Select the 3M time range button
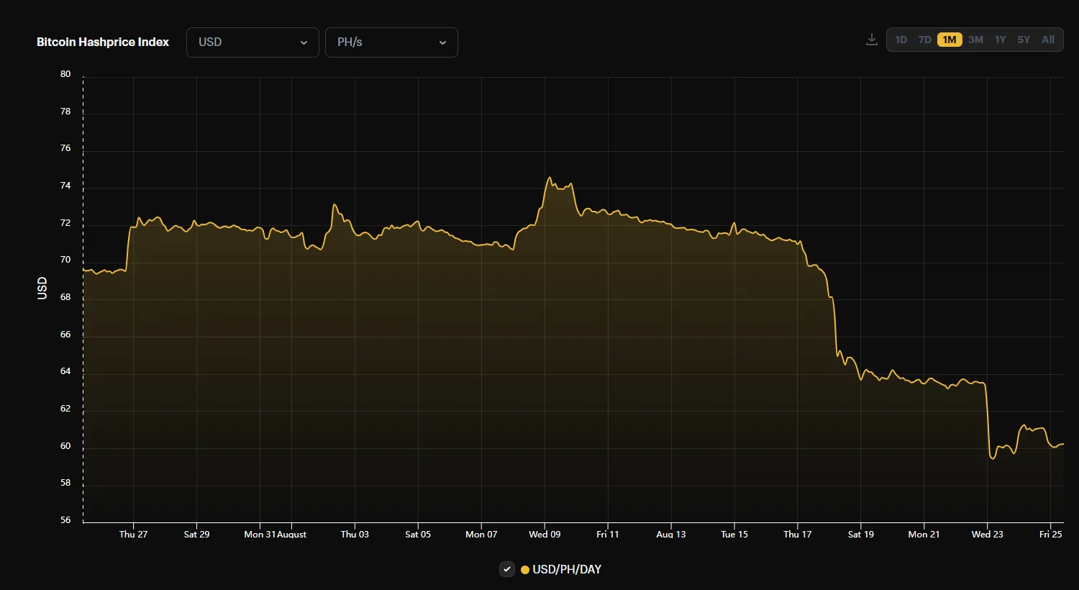Screen dimensions: 1079x590 point(975,40)
